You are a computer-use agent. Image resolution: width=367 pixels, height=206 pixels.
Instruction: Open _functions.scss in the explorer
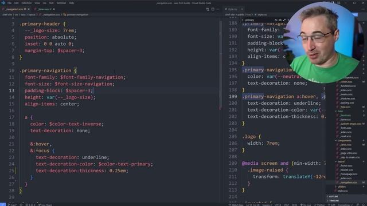coord(348,86)
